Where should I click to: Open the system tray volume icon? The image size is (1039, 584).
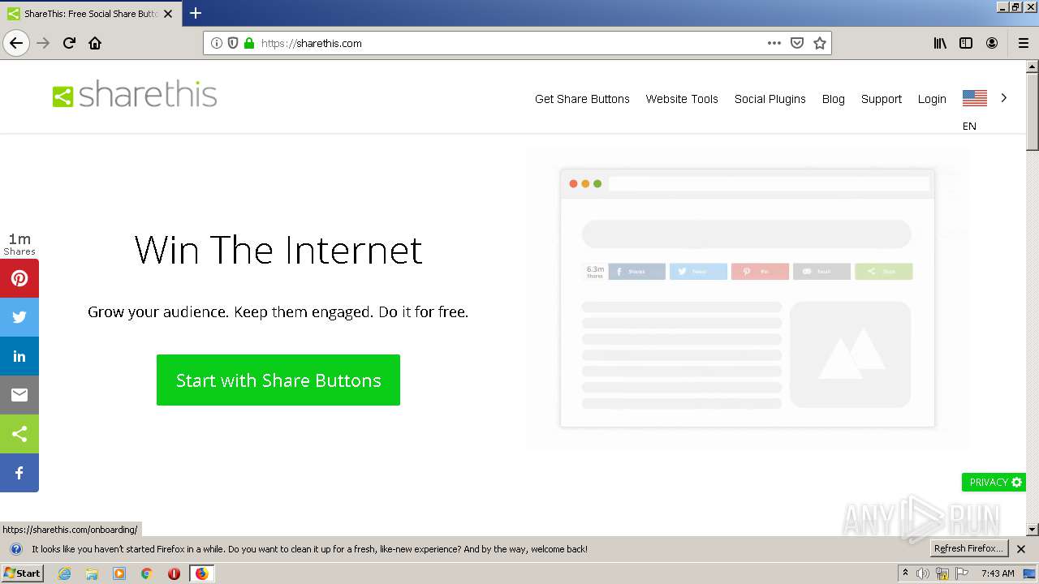coord(923,573)
